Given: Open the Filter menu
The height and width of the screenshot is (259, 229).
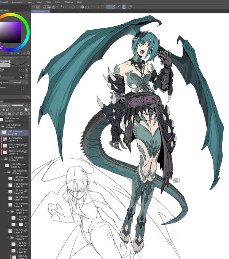Looking at the screenshot, I should [58, 2].
